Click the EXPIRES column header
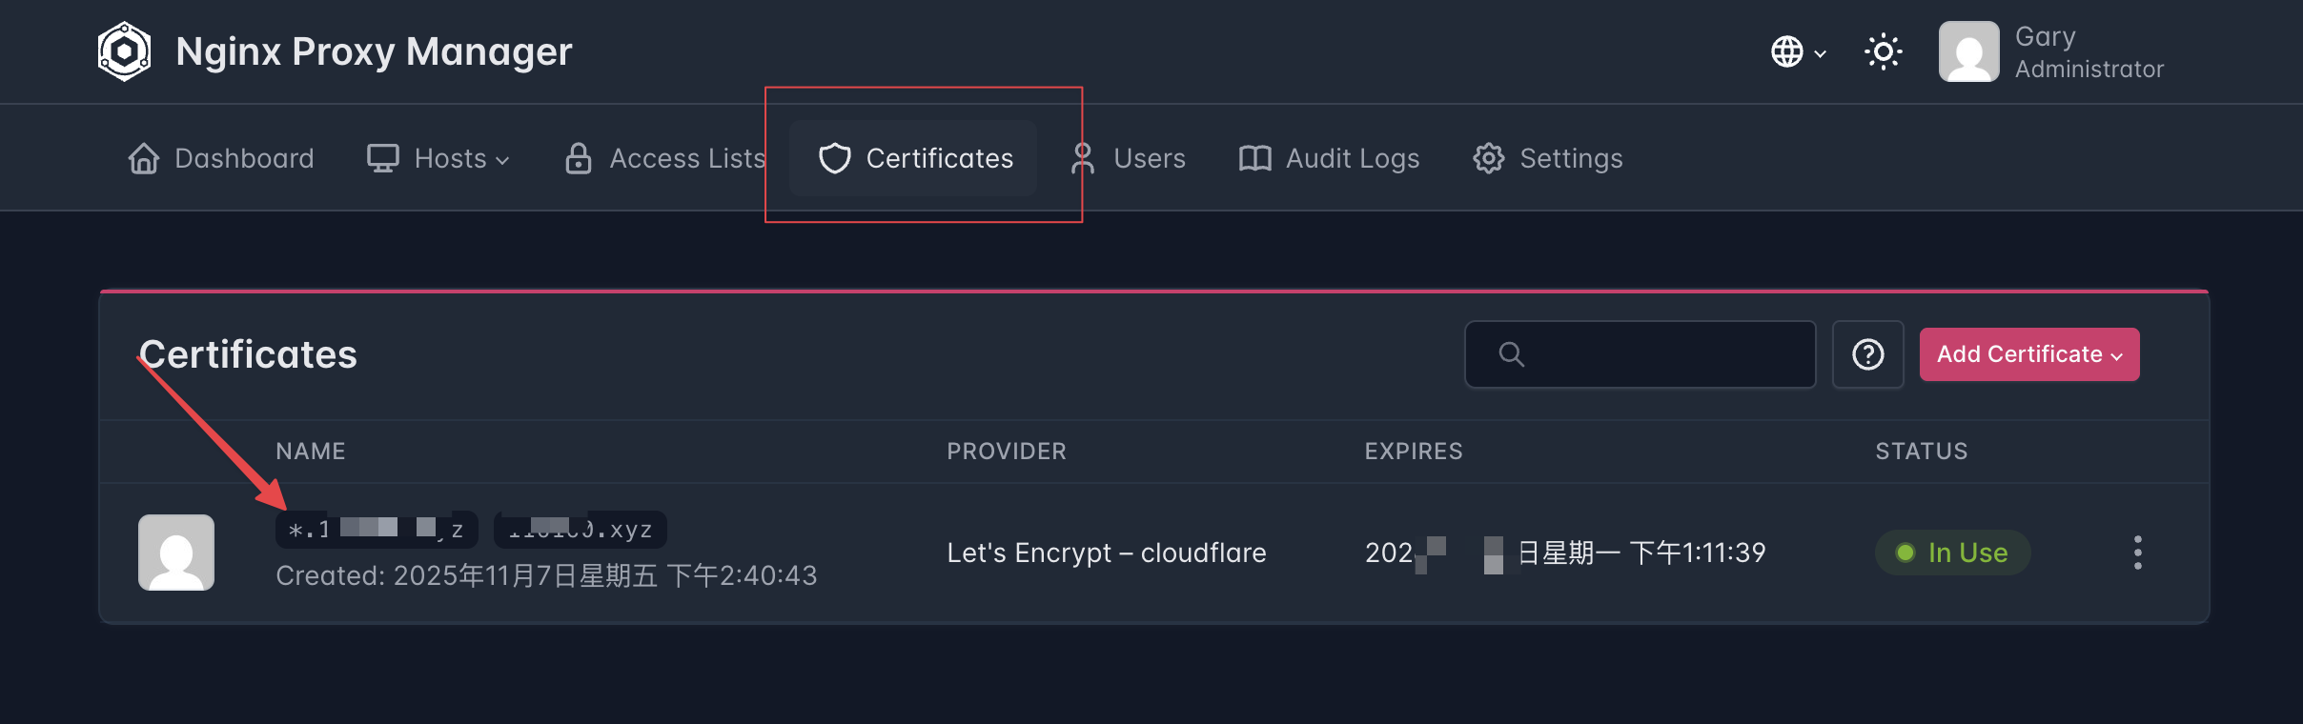This screenshot has width=2303, height=724. point(1414,451)
